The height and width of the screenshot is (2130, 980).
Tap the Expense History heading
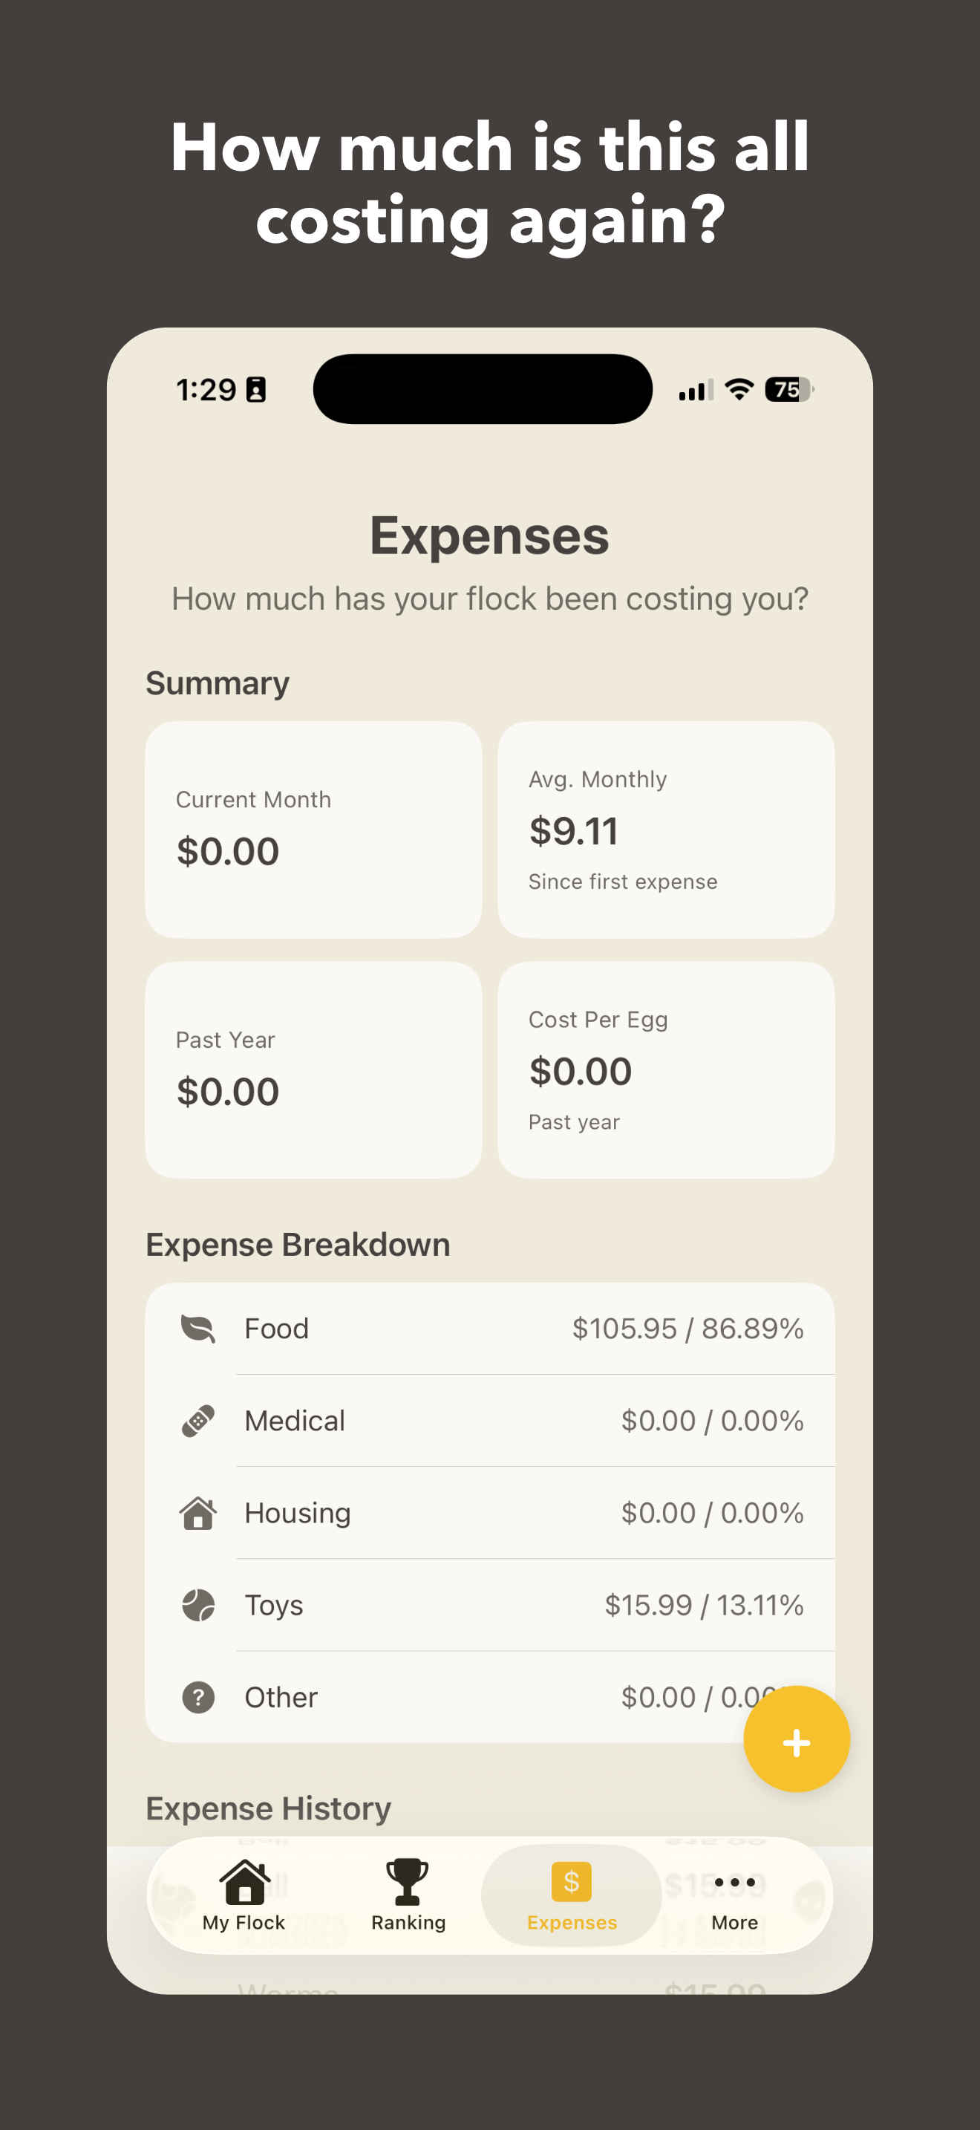click(269, 1808)
